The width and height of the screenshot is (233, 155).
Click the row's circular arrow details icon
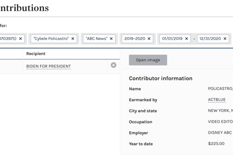(x=113, y=65)
